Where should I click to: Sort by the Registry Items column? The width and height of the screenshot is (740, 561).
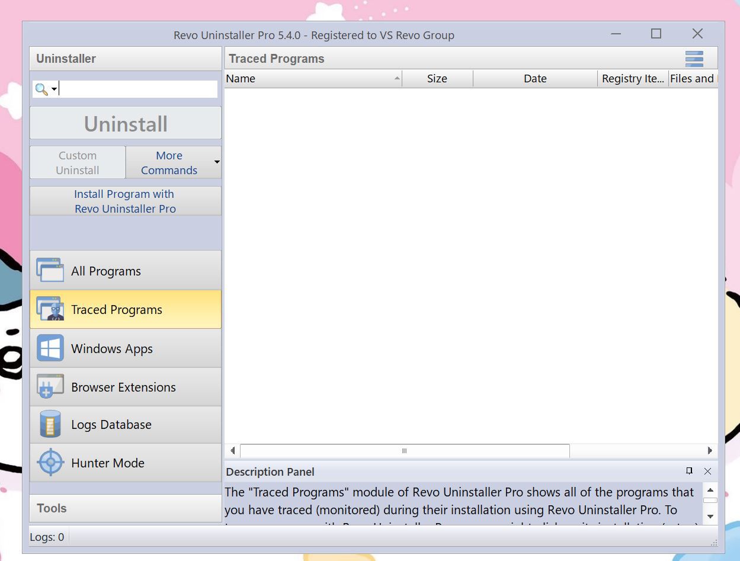pyautogui.click(x=633, y=79)
